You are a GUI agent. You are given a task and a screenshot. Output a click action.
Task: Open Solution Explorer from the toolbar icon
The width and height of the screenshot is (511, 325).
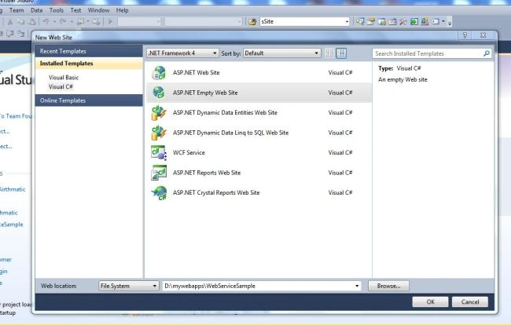(360, 21)
